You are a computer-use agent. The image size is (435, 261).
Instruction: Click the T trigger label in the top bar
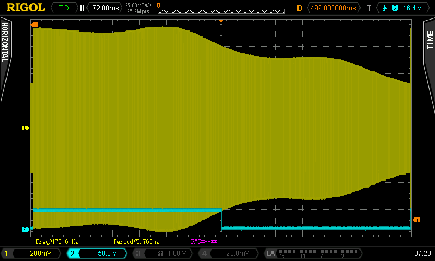369,8
